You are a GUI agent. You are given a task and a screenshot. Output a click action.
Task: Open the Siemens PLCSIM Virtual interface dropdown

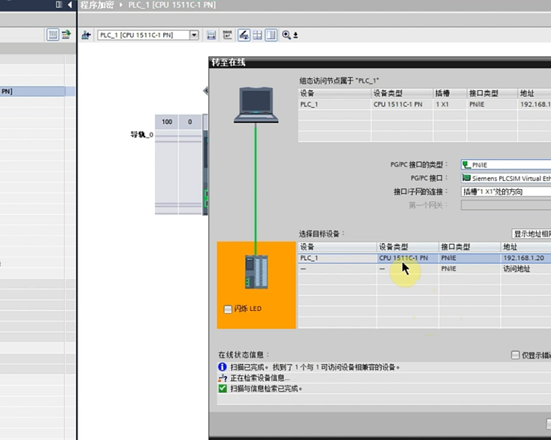click(505, 178)
